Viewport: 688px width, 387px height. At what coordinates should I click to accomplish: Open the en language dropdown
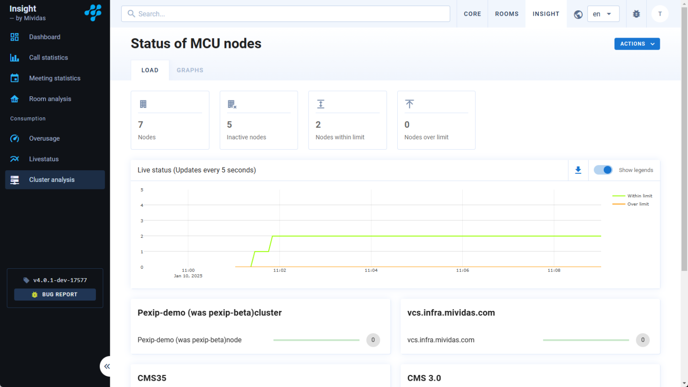603,14
